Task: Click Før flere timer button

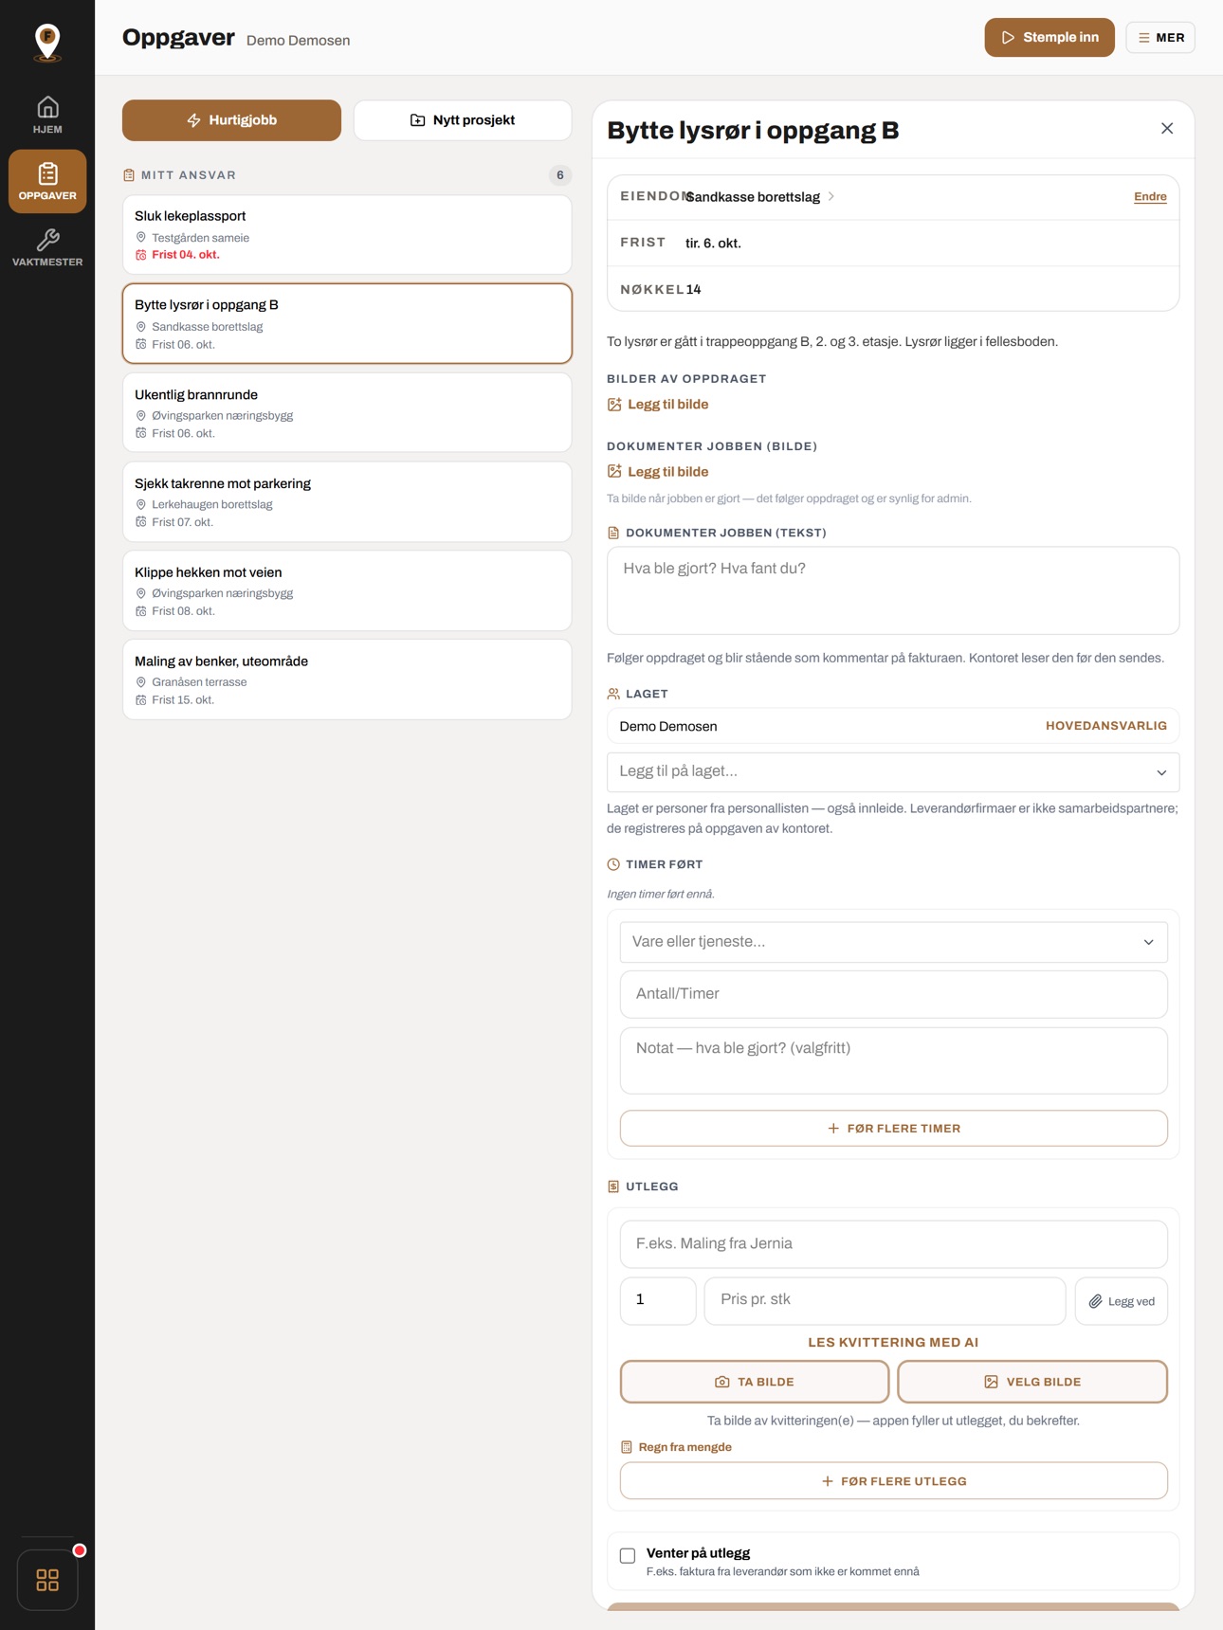Action: [x=893, y=1129]
